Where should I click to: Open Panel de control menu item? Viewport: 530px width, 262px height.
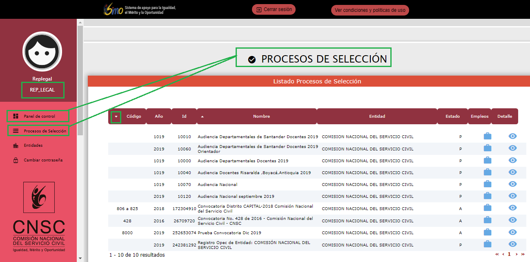39,116
